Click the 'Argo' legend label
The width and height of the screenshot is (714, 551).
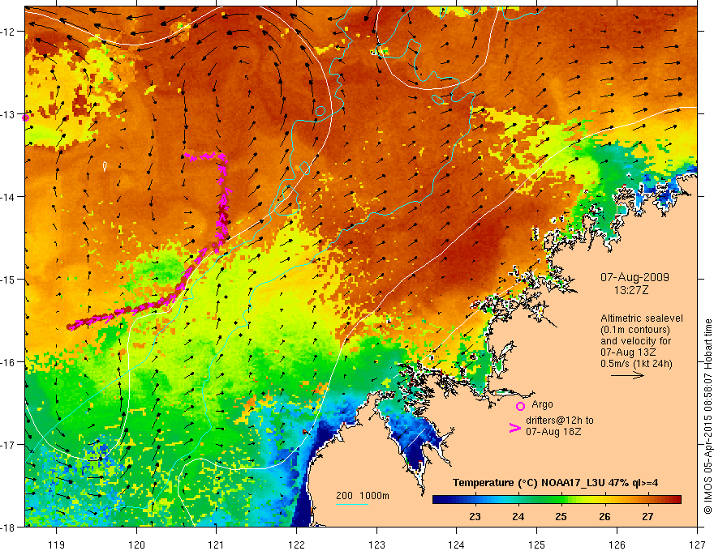point(542,404)
